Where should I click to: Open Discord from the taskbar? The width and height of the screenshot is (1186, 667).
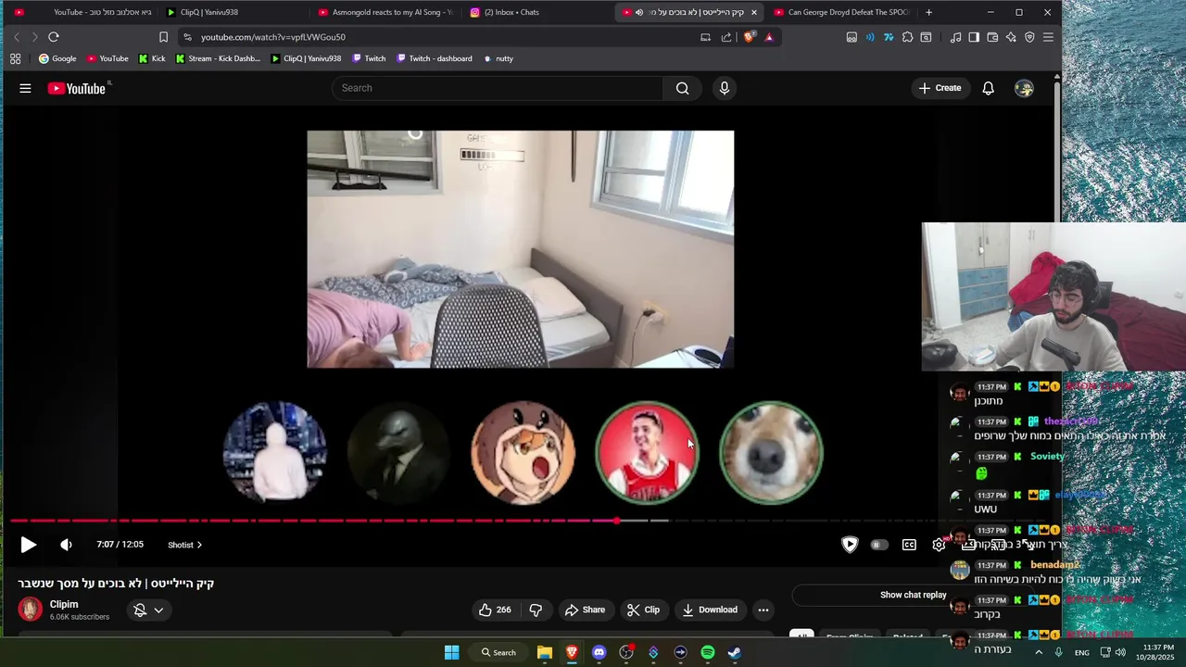click(599, 652)
